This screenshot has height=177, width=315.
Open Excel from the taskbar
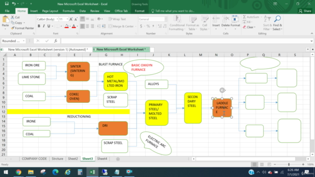[93, 172]
